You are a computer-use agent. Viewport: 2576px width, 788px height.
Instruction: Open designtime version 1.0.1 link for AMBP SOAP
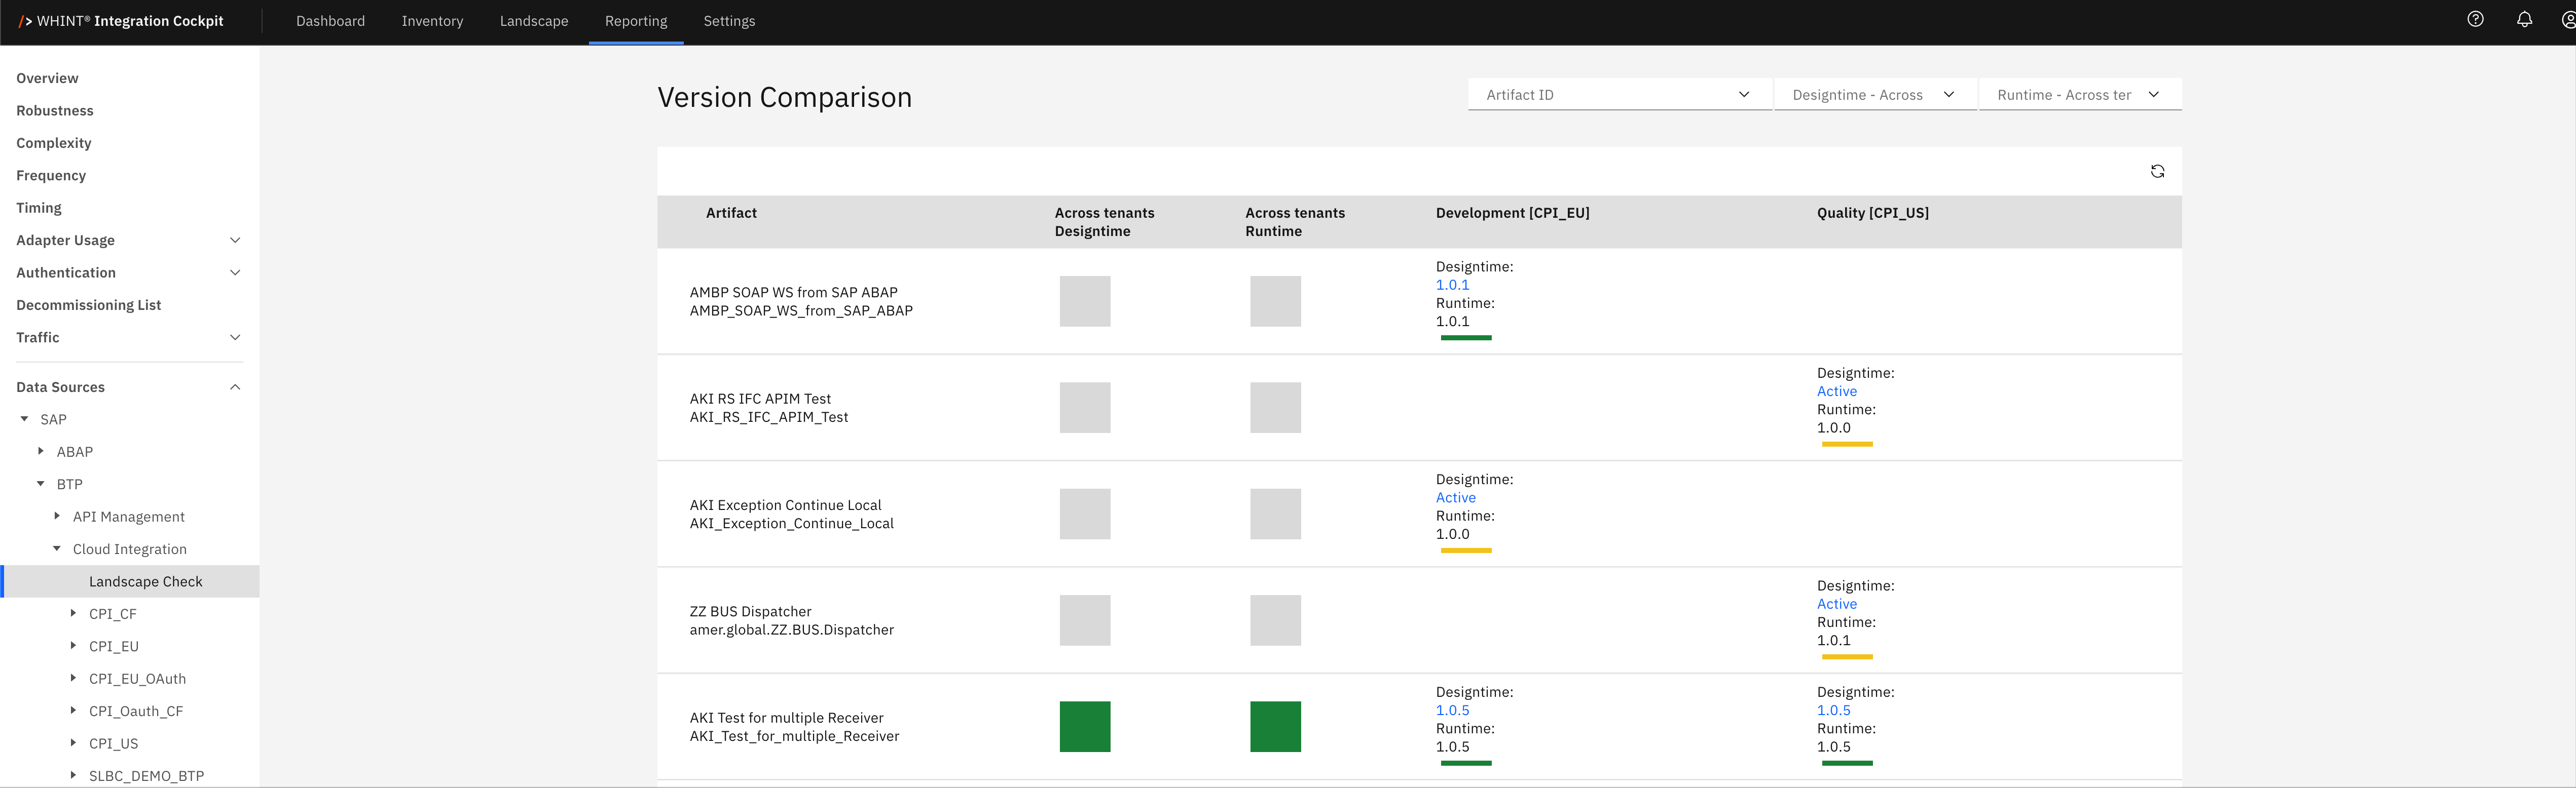1452,285
